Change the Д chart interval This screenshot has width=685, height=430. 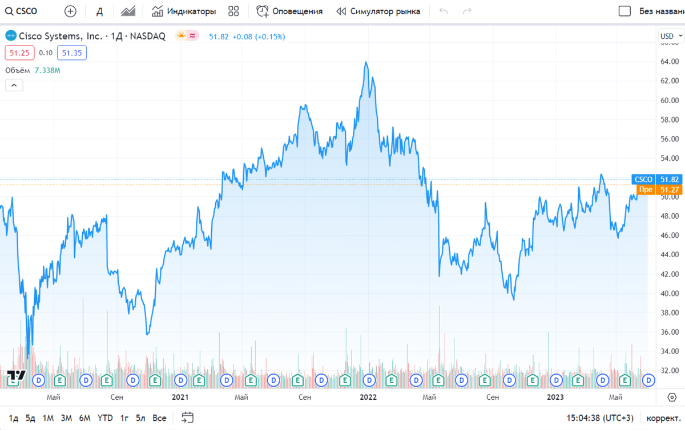tap(99, 11)
